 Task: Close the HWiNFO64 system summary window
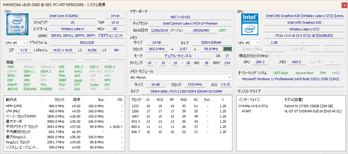pos(344,5)
